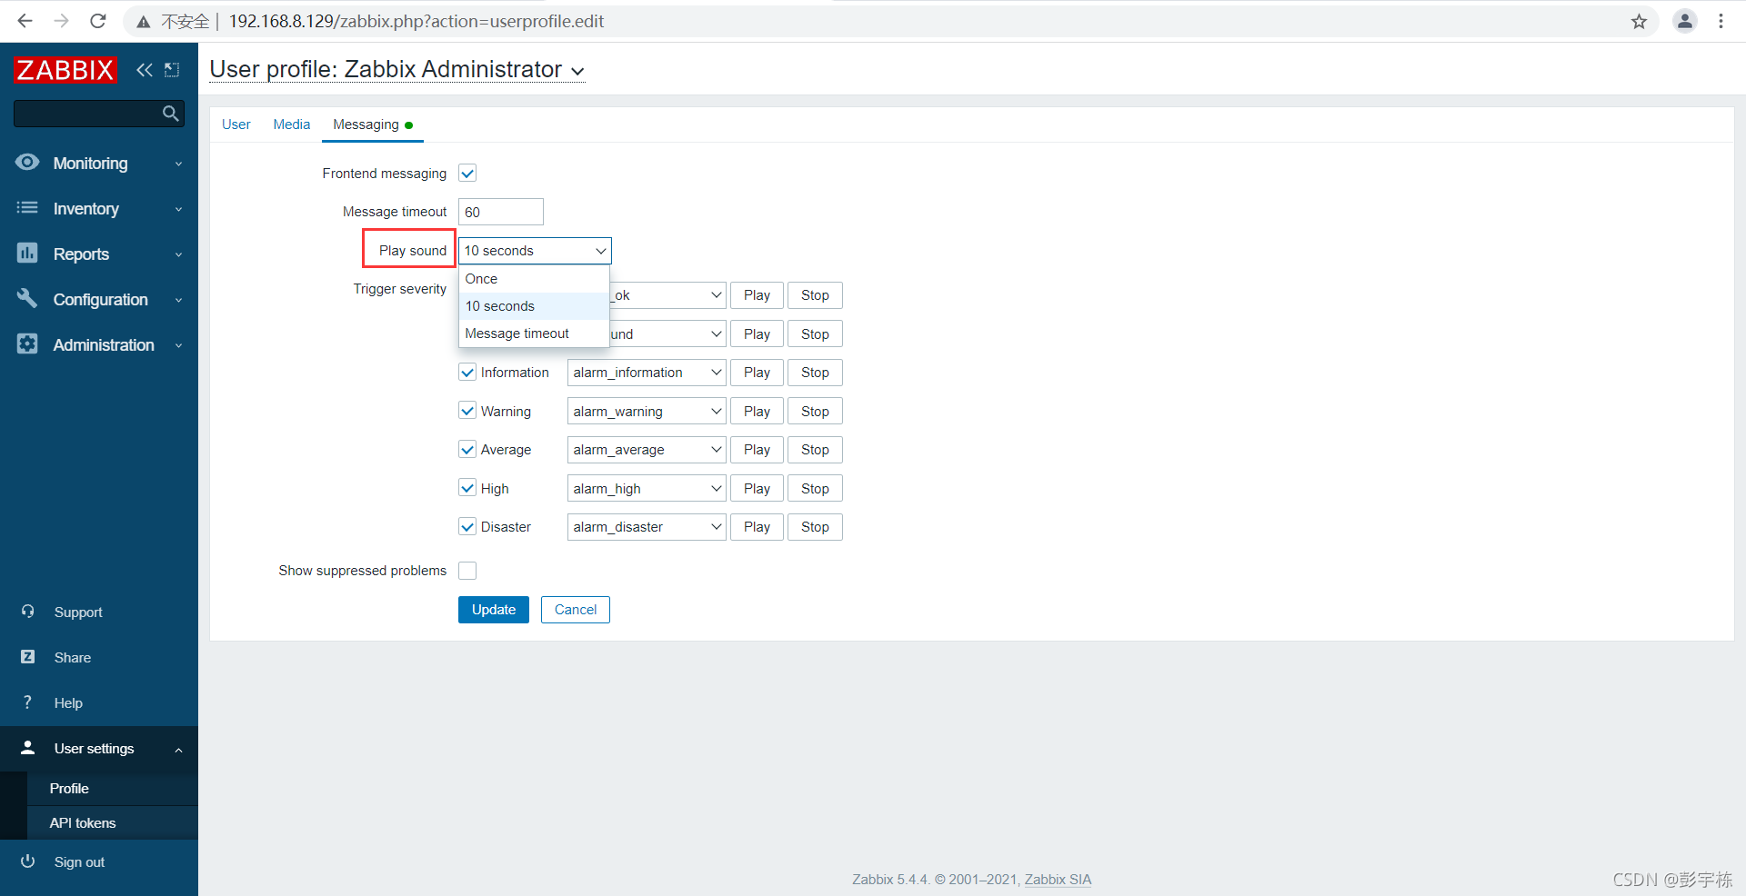Close the Play sound dropdown
The image size is (1746, 896).
535,251
